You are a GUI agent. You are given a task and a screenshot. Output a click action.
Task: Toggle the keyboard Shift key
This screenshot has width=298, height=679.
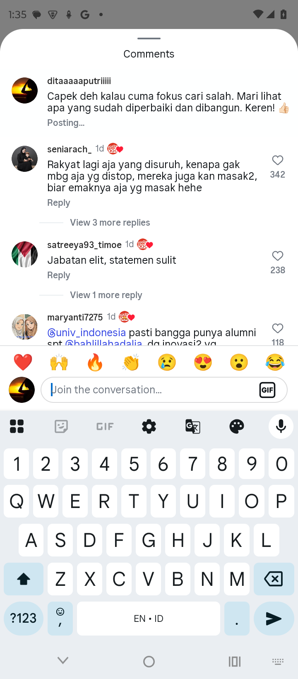(x=24, y=579)
